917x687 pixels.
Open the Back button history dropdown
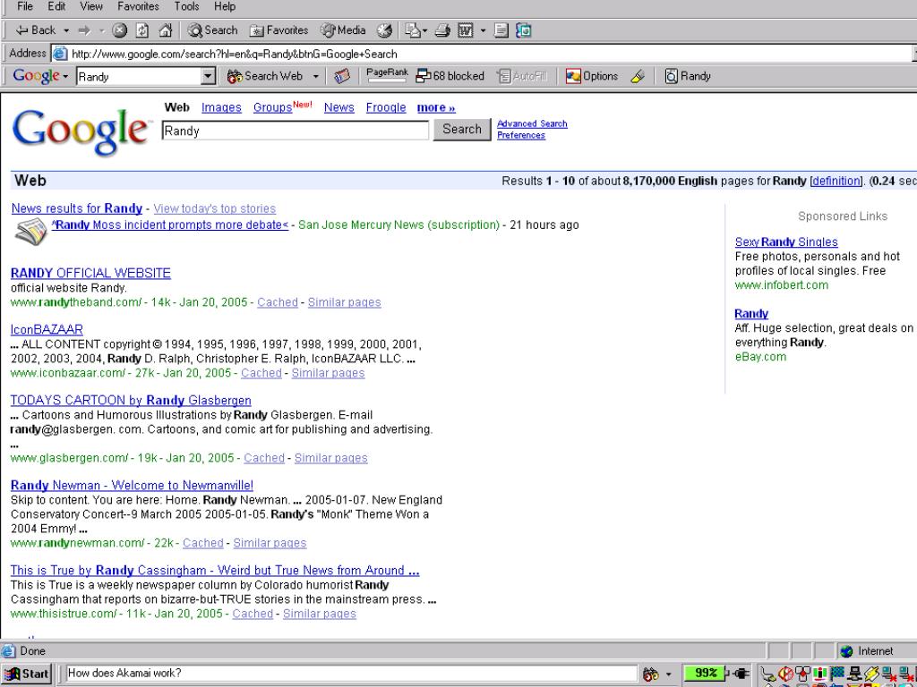(x=66, y=30)
